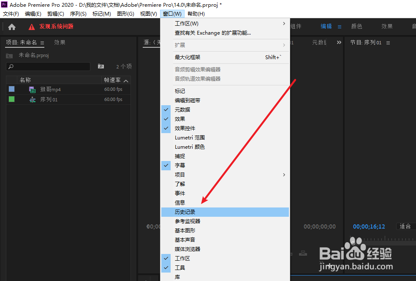Choose 最大化框架 menu entry
The height and width of the screenshot is (281, 416).
(x=225, y=57)
